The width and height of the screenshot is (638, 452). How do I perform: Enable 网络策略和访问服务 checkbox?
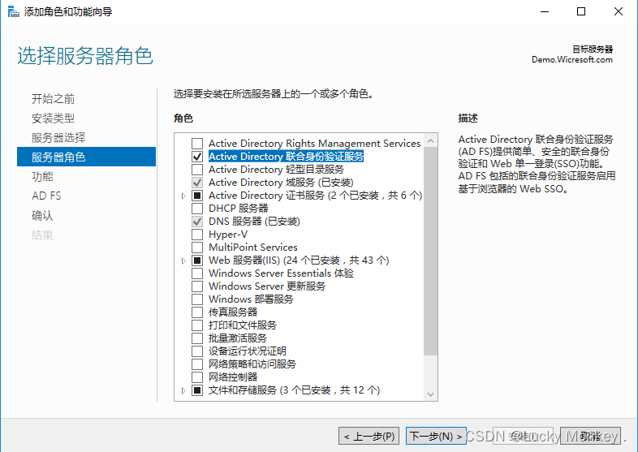(x=197, y=364)
